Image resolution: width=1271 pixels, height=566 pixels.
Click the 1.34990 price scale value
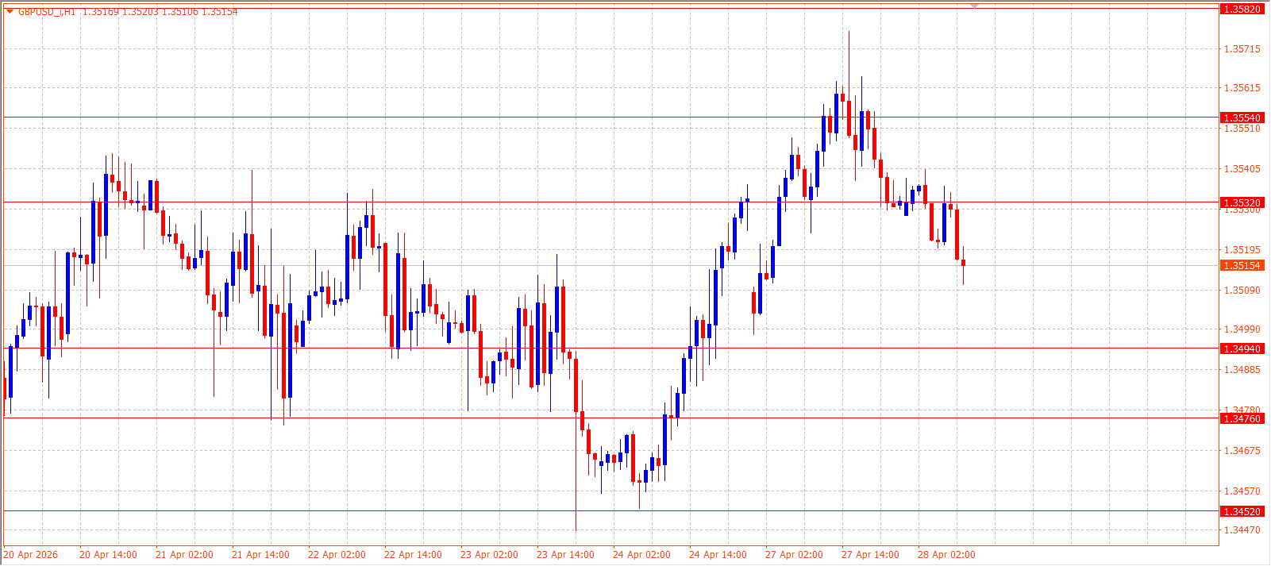1242,329
